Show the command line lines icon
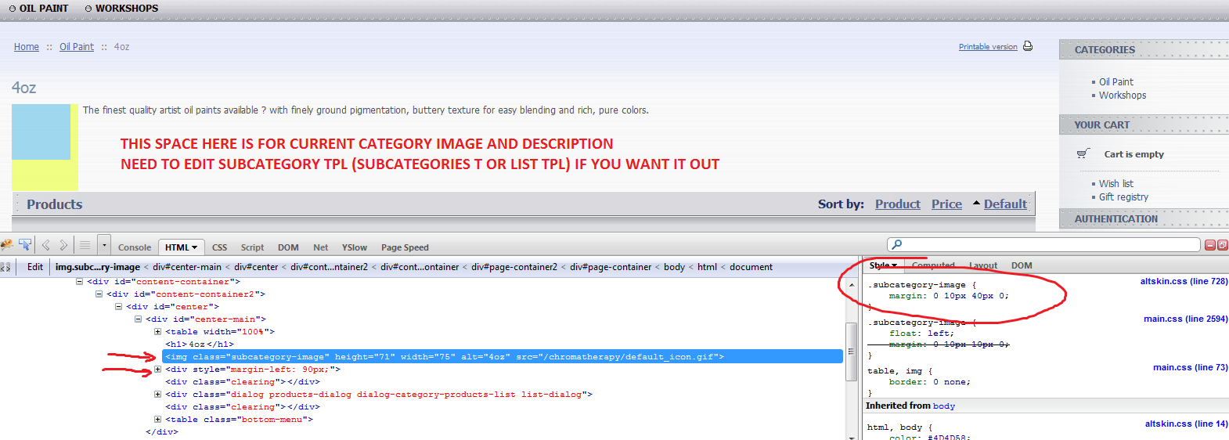The width and height of the screenshot is (1229, 440). point(85,246)
